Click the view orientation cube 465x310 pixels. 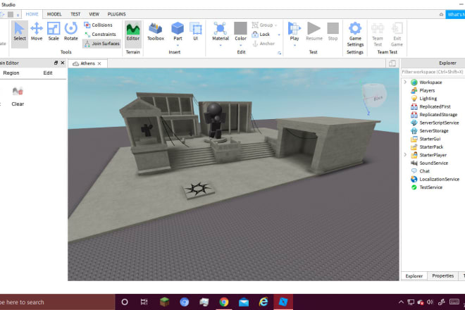click(374, 96)
